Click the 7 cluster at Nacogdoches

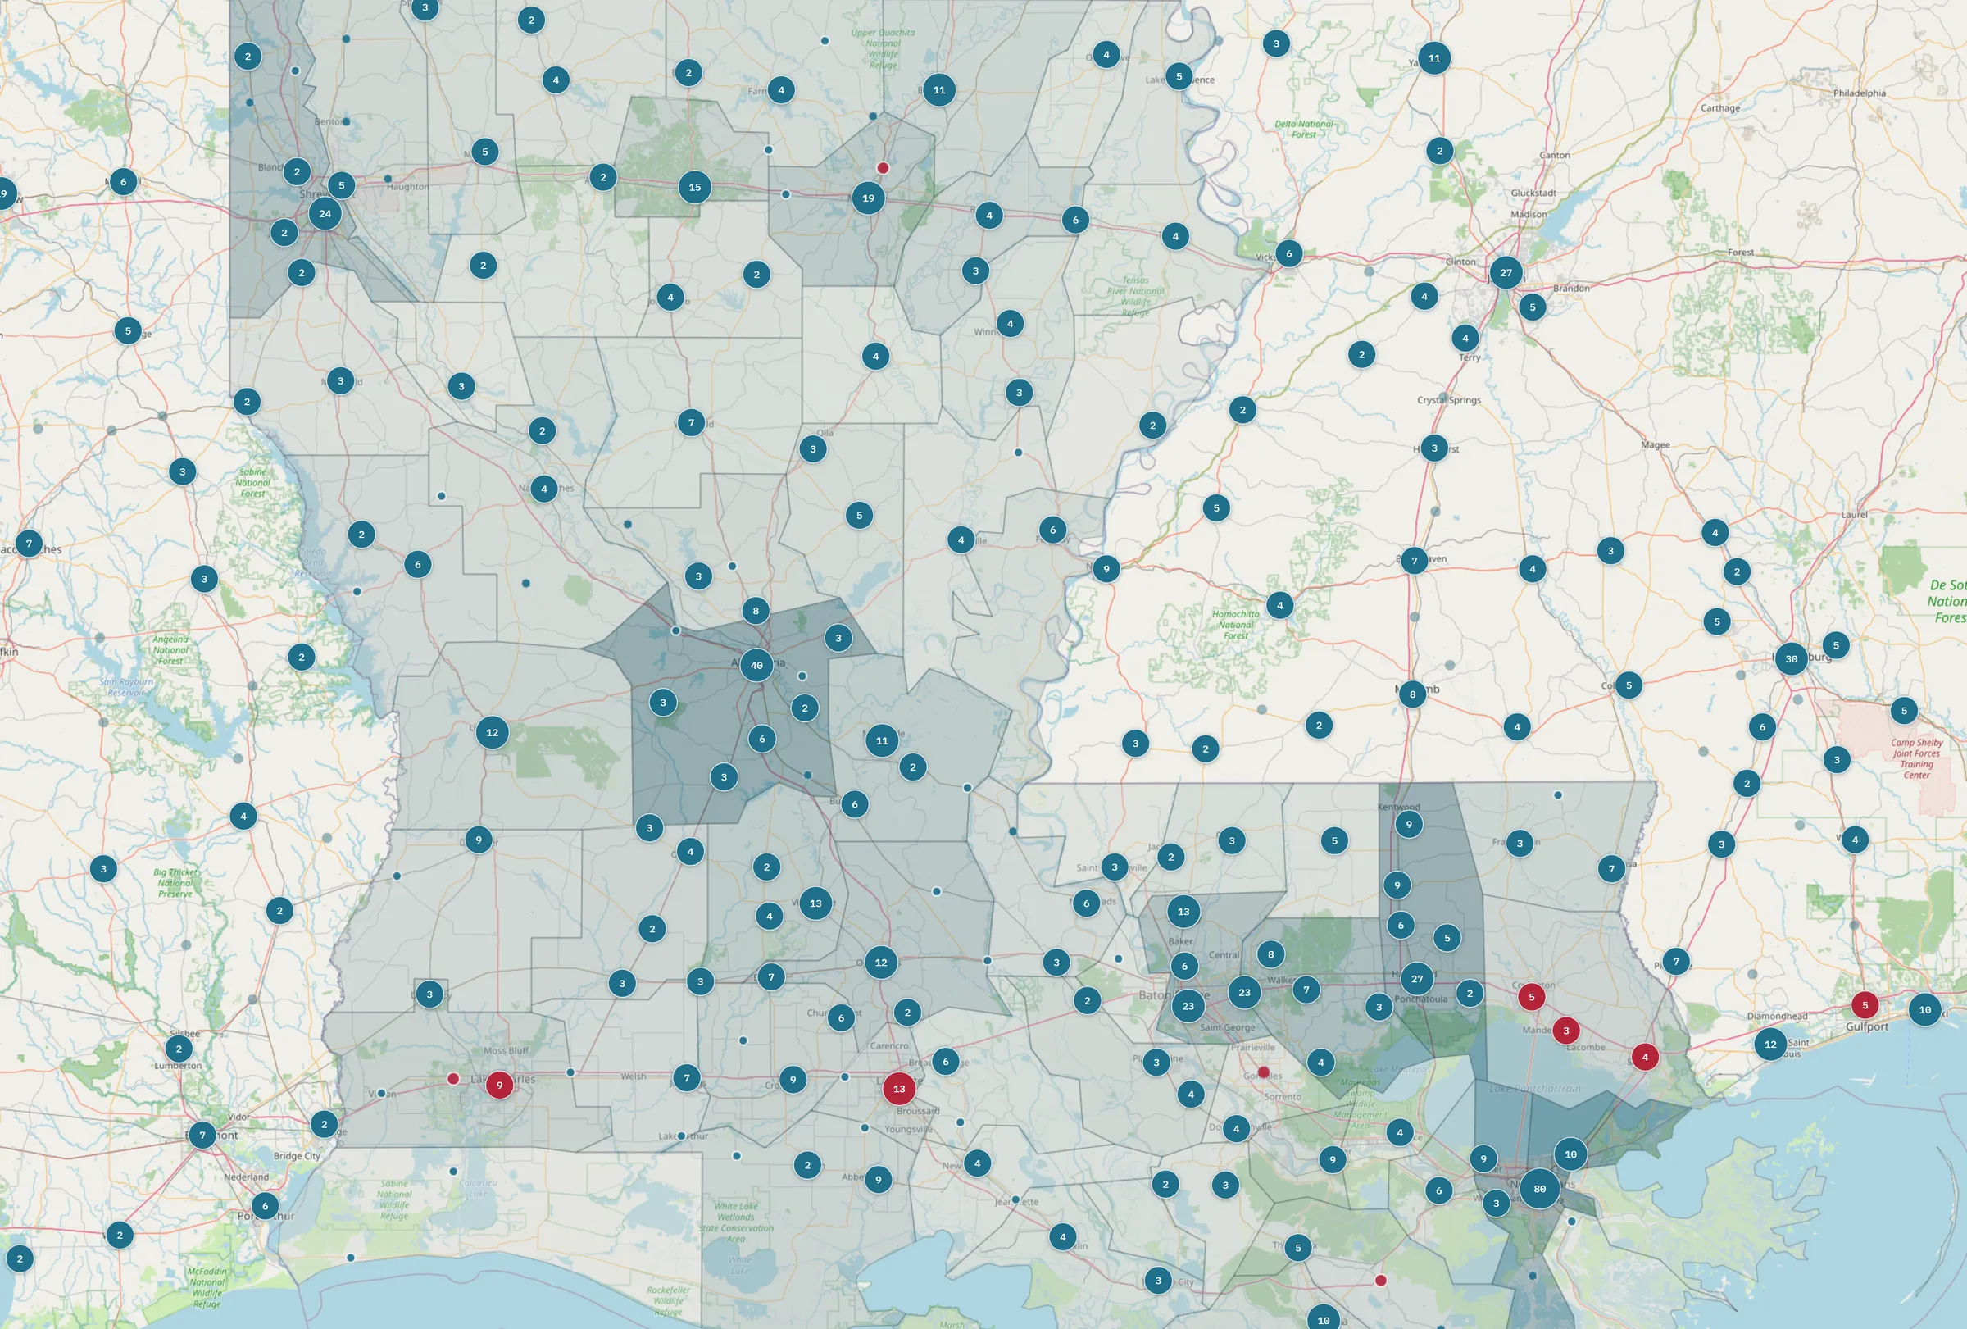[x=29, y=544]
